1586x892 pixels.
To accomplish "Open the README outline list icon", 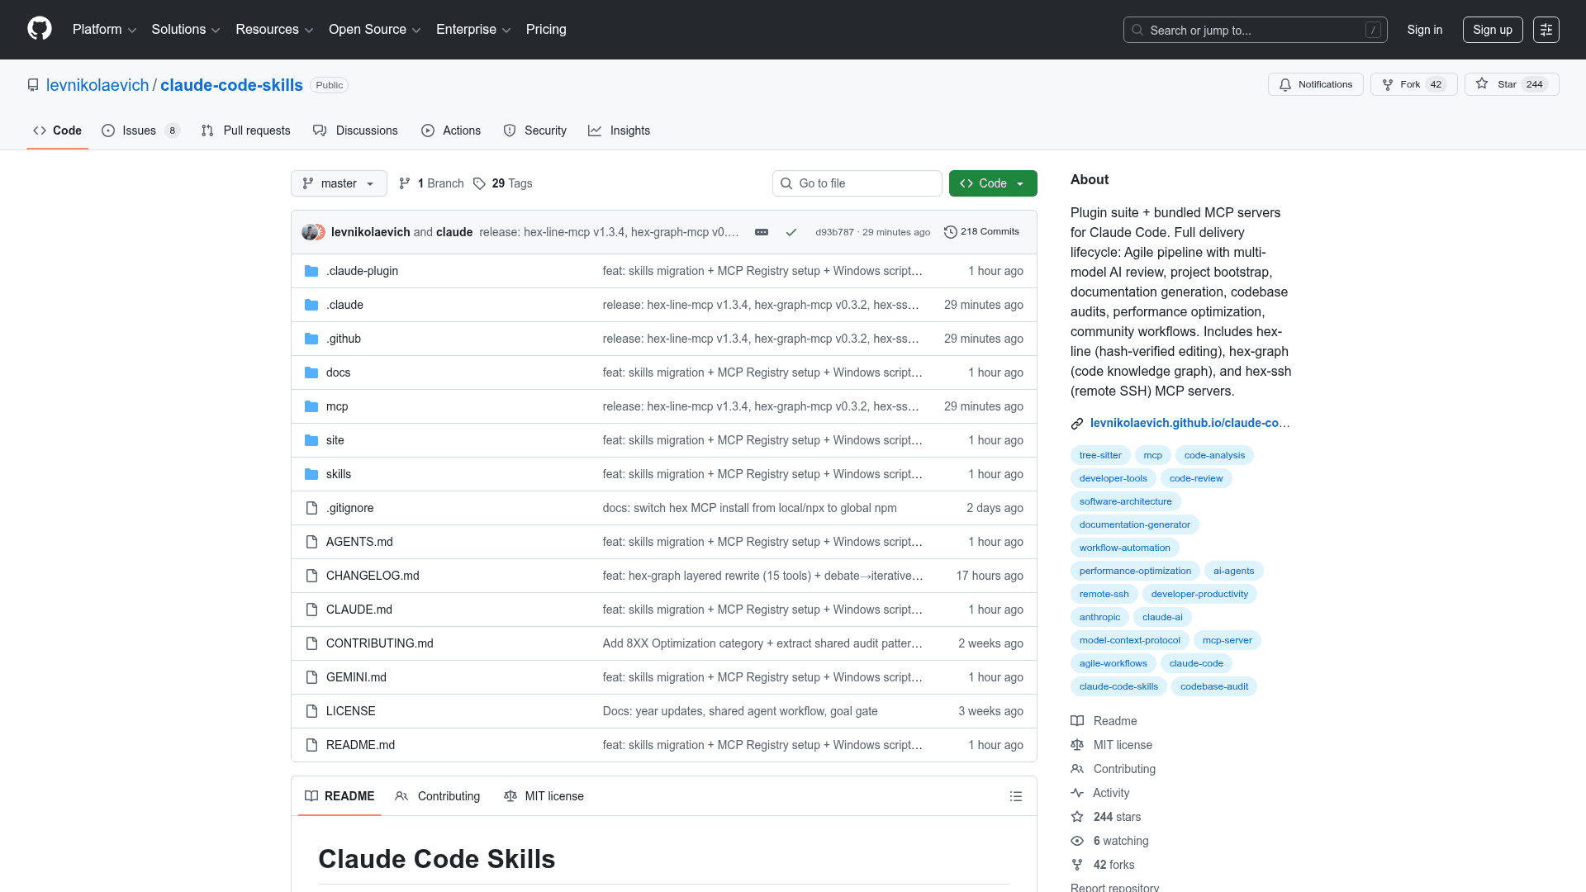I will 1015,796.
